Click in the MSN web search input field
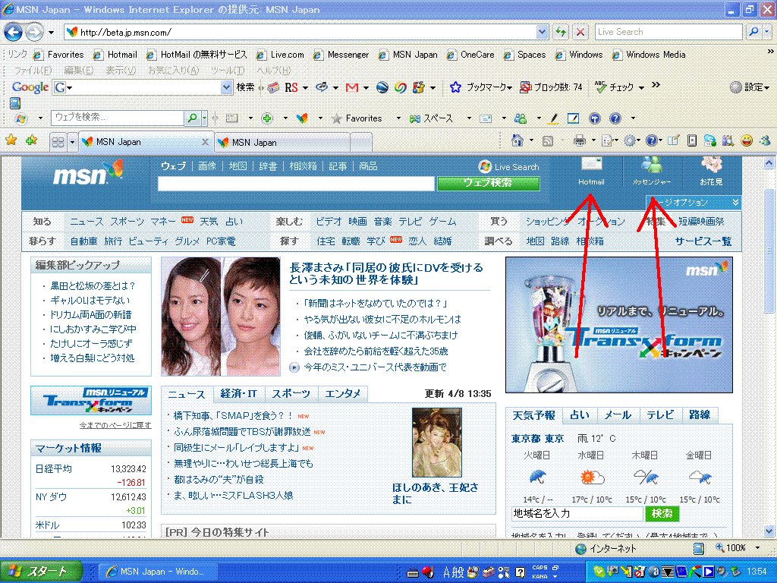777x583 pixels. pyautogui.click(x=296, y=184)
